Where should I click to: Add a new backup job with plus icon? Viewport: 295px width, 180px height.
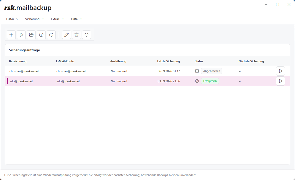click(x=11, y=35)
